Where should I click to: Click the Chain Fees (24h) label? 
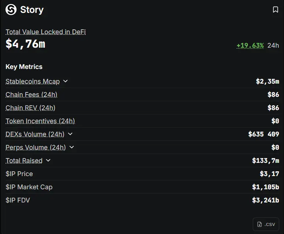31,95
